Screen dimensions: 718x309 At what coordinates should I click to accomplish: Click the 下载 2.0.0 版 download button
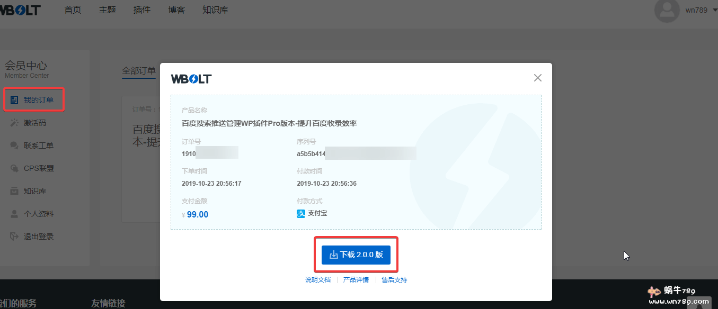click(x=356, y=255)
